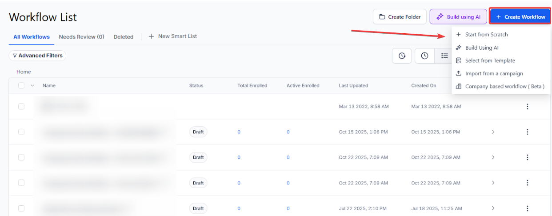Click the plain clock icon button
Viewport: 552px width, 216px height.
click(424, 56)
